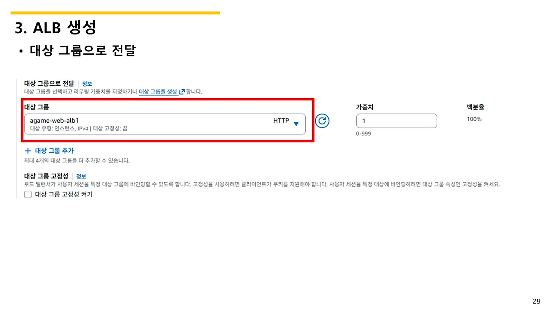552x310 pixels.
Task: Click the slide page number 28
Action: click(536, 301)
